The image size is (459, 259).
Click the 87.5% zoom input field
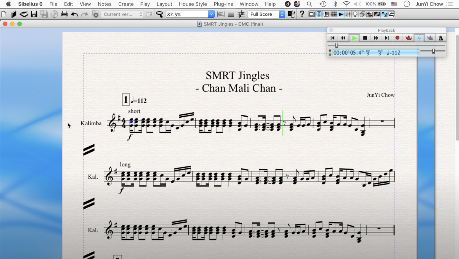[187, 14]
